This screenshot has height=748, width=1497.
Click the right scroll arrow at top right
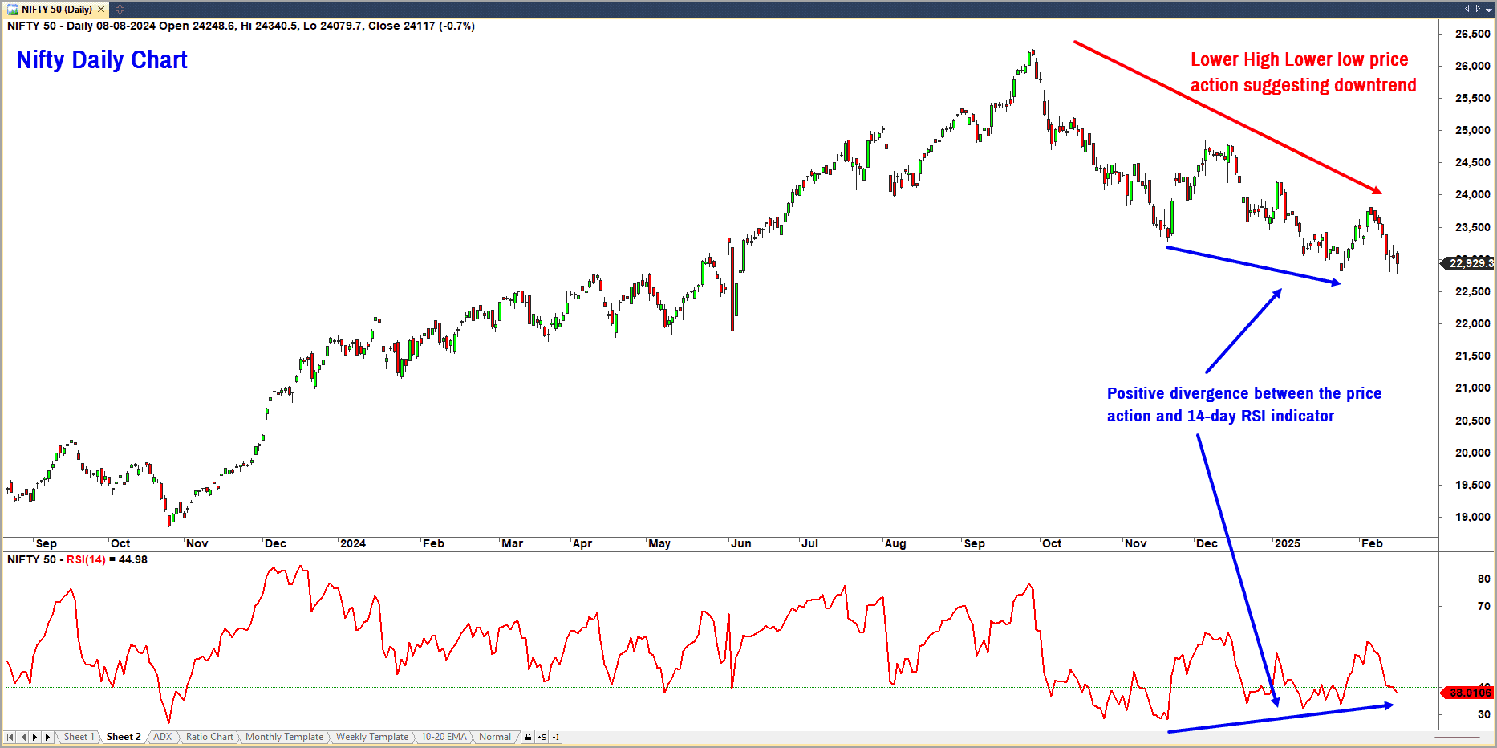(x=1477, y=9)
